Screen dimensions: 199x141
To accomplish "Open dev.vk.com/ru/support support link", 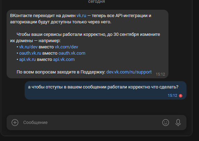I will pyautogui.click(x=129, y=72).
